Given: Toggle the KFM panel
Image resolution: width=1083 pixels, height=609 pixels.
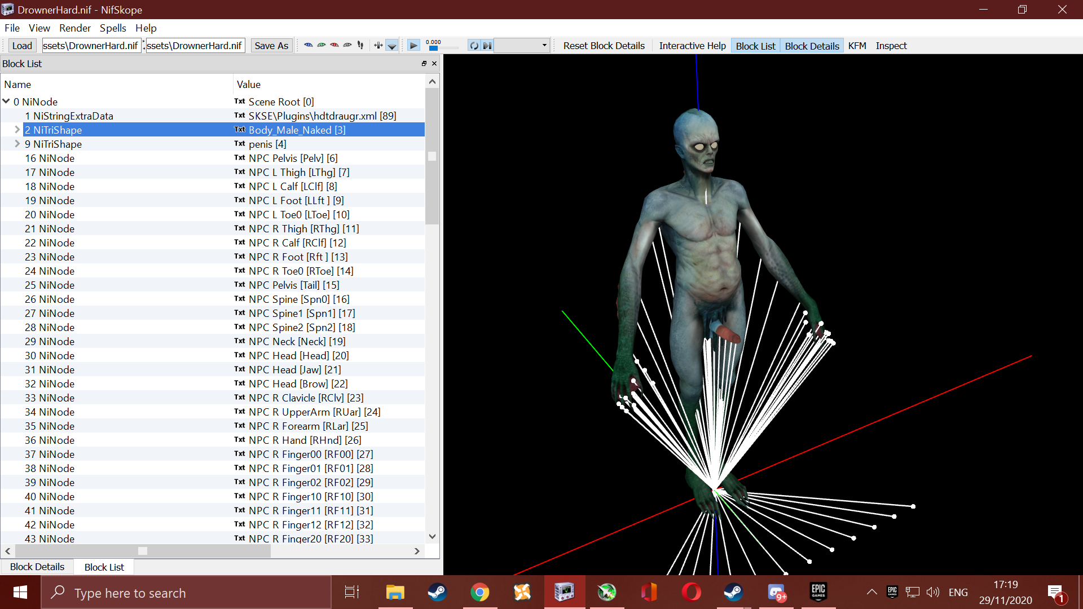Looking at the screenshot, I should 857,46.
